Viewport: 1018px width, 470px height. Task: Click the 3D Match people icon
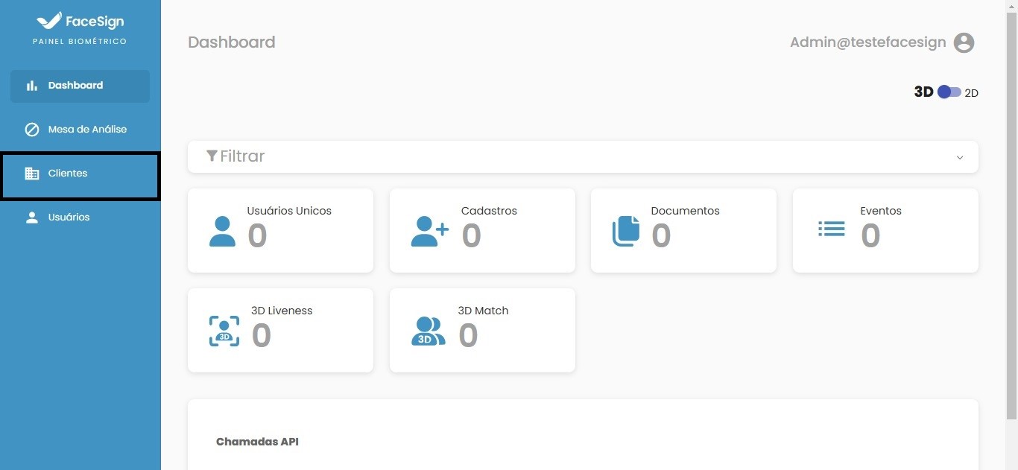[x=428, y=331]
